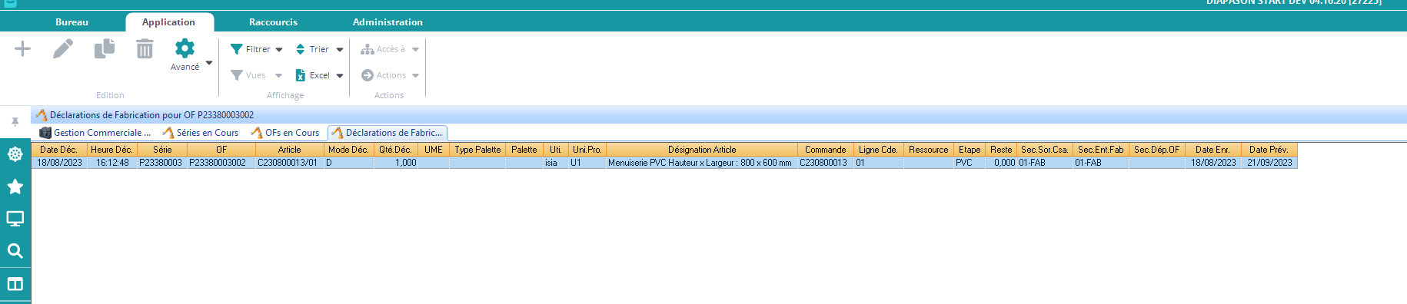Open the Avancé gear settings

coord(185,48)
